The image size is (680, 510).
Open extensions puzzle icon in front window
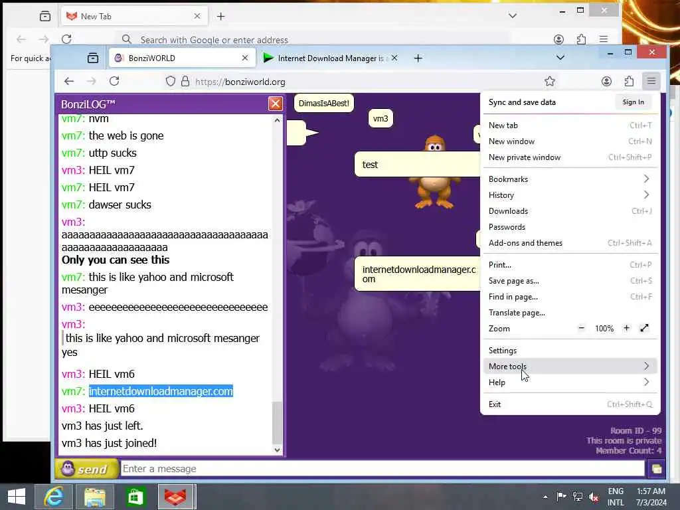(x=629, y=81)
